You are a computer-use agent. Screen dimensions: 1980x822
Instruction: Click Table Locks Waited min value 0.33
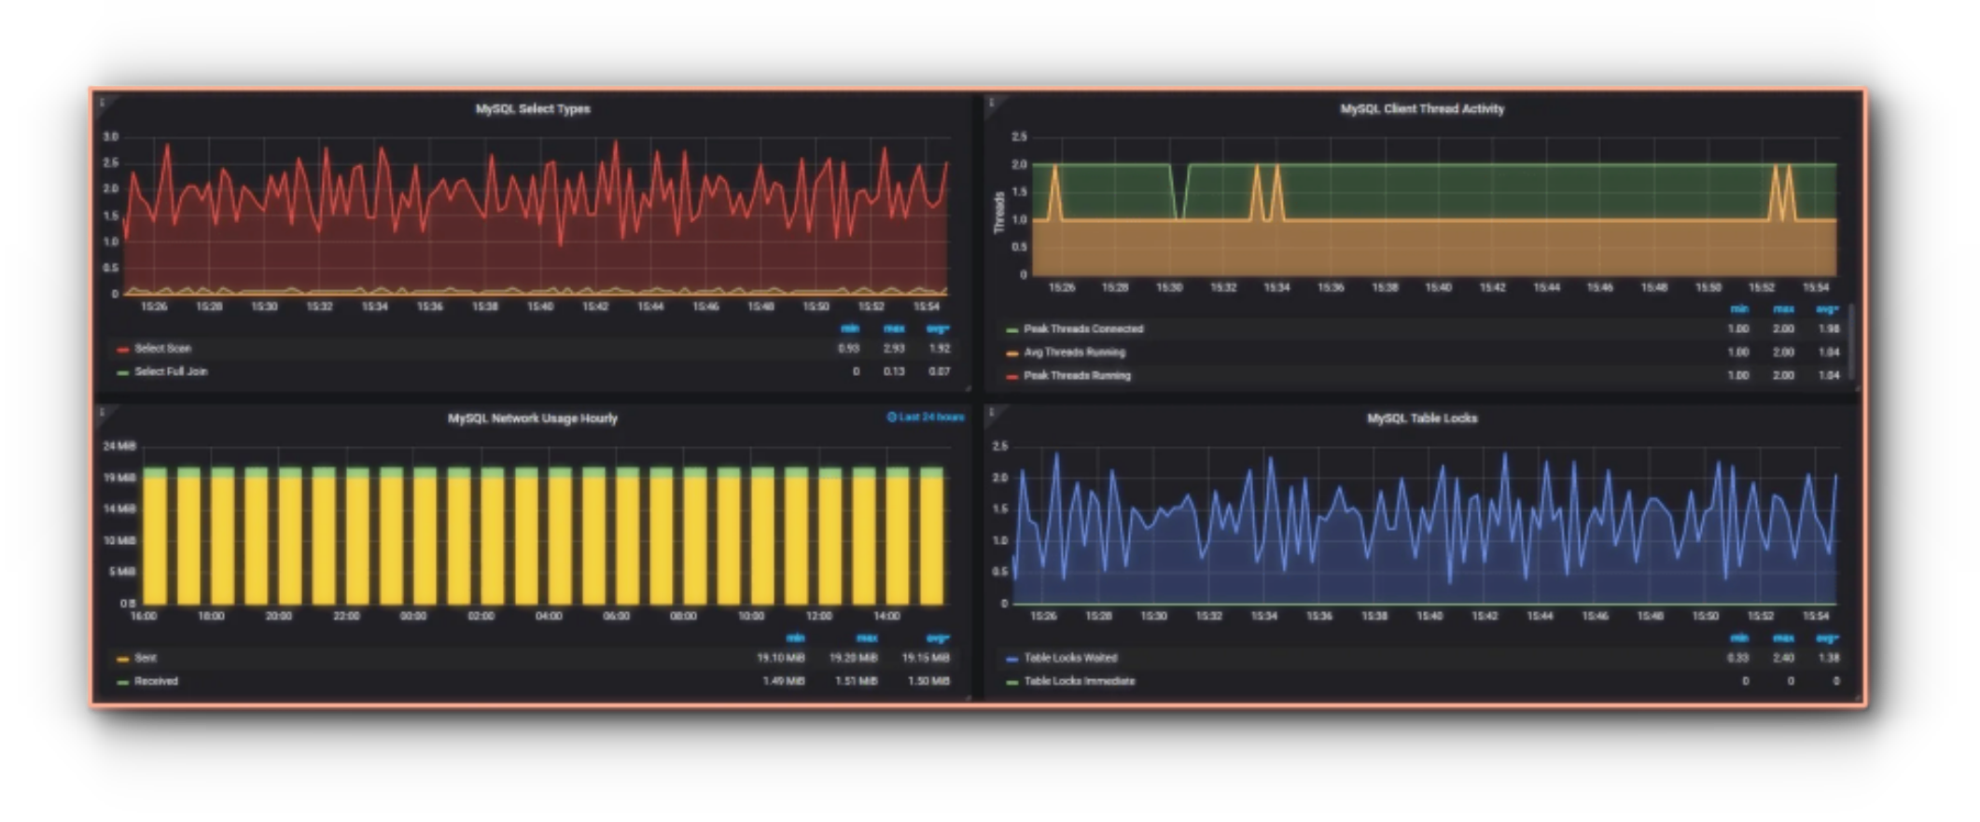click(x=1738, y=658)
